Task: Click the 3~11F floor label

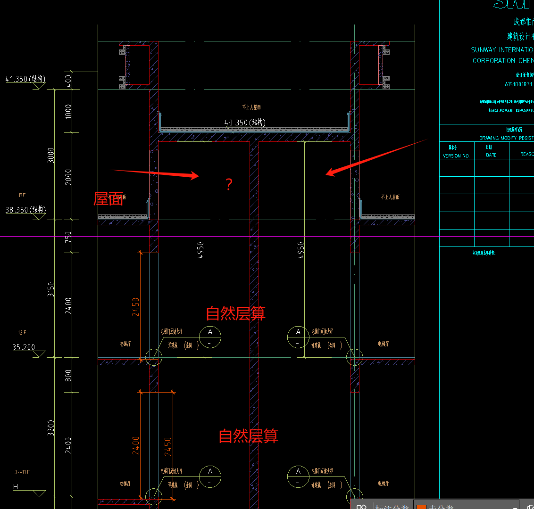Action: click(22, 472)
